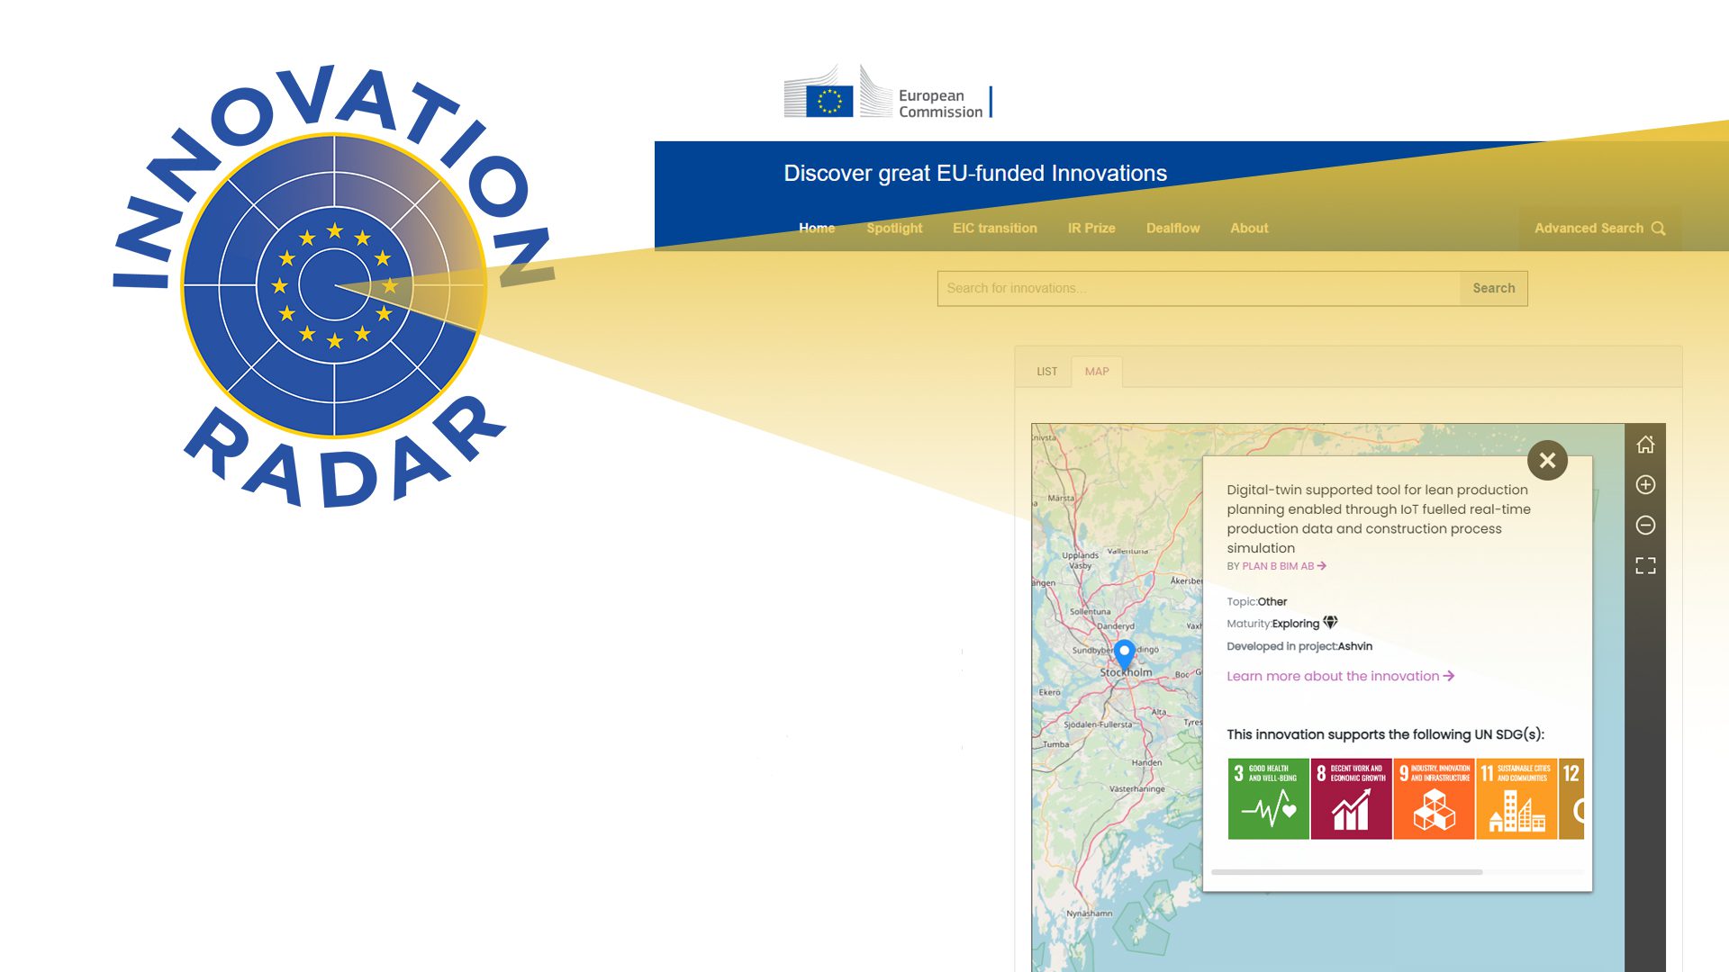Click the Search for innovations field

tap(1198, 289)
